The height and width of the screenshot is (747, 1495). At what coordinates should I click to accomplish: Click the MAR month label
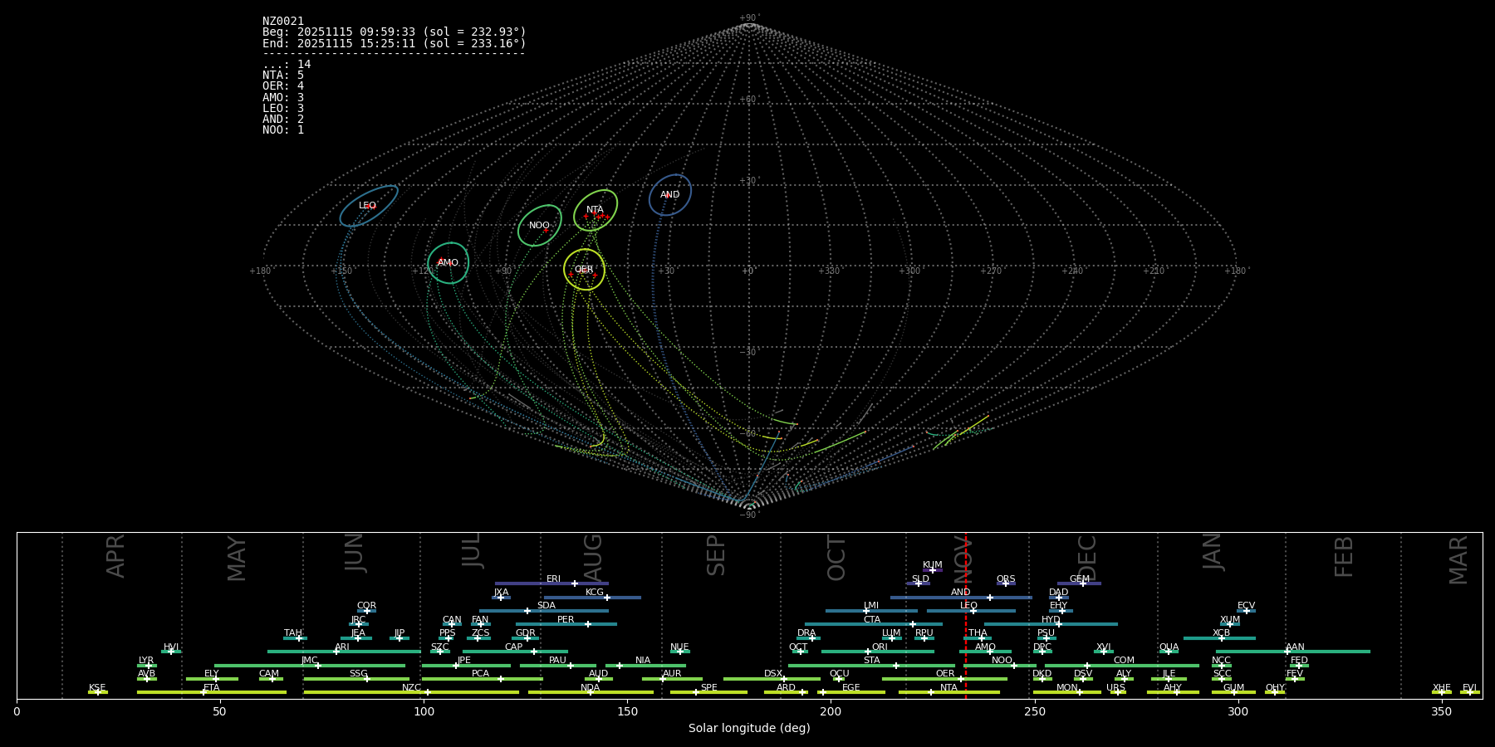pyautogui.click(x=1458, y=559)
